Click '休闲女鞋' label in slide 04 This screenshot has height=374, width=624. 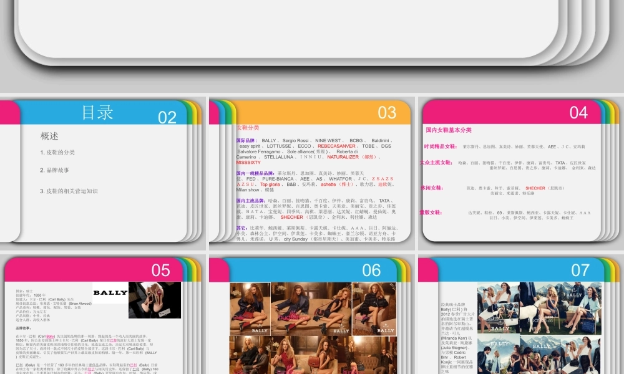(x=431, y=188)
